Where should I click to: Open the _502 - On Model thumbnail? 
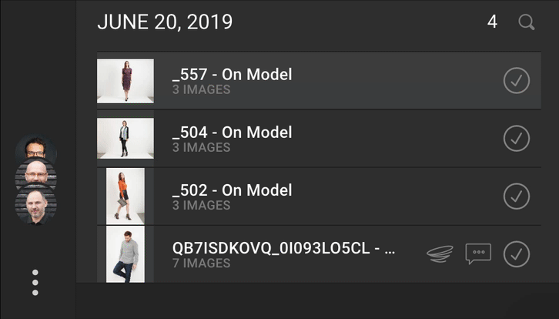[x=126, y=196]
